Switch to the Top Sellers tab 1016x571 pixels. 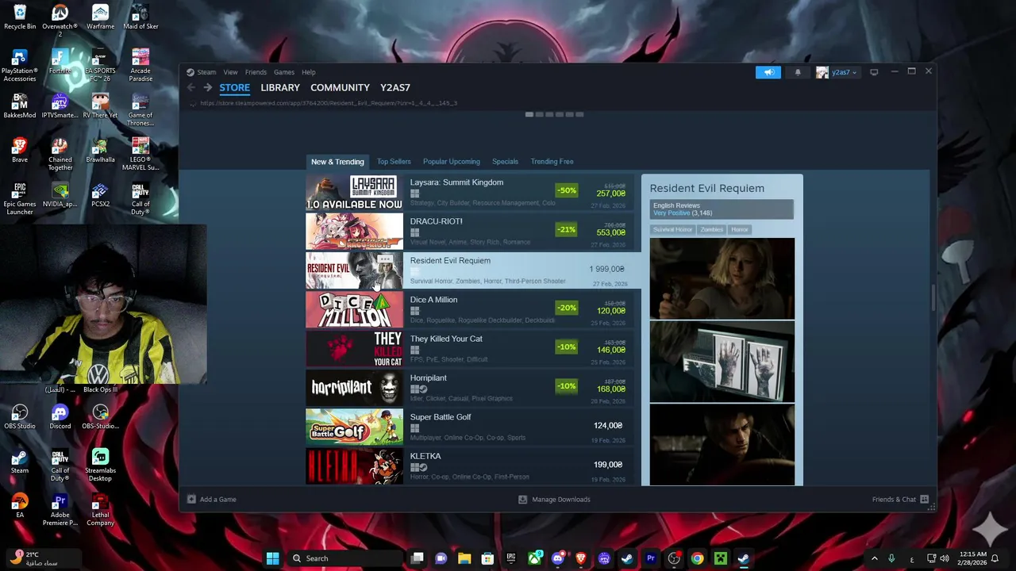(394, 162)
